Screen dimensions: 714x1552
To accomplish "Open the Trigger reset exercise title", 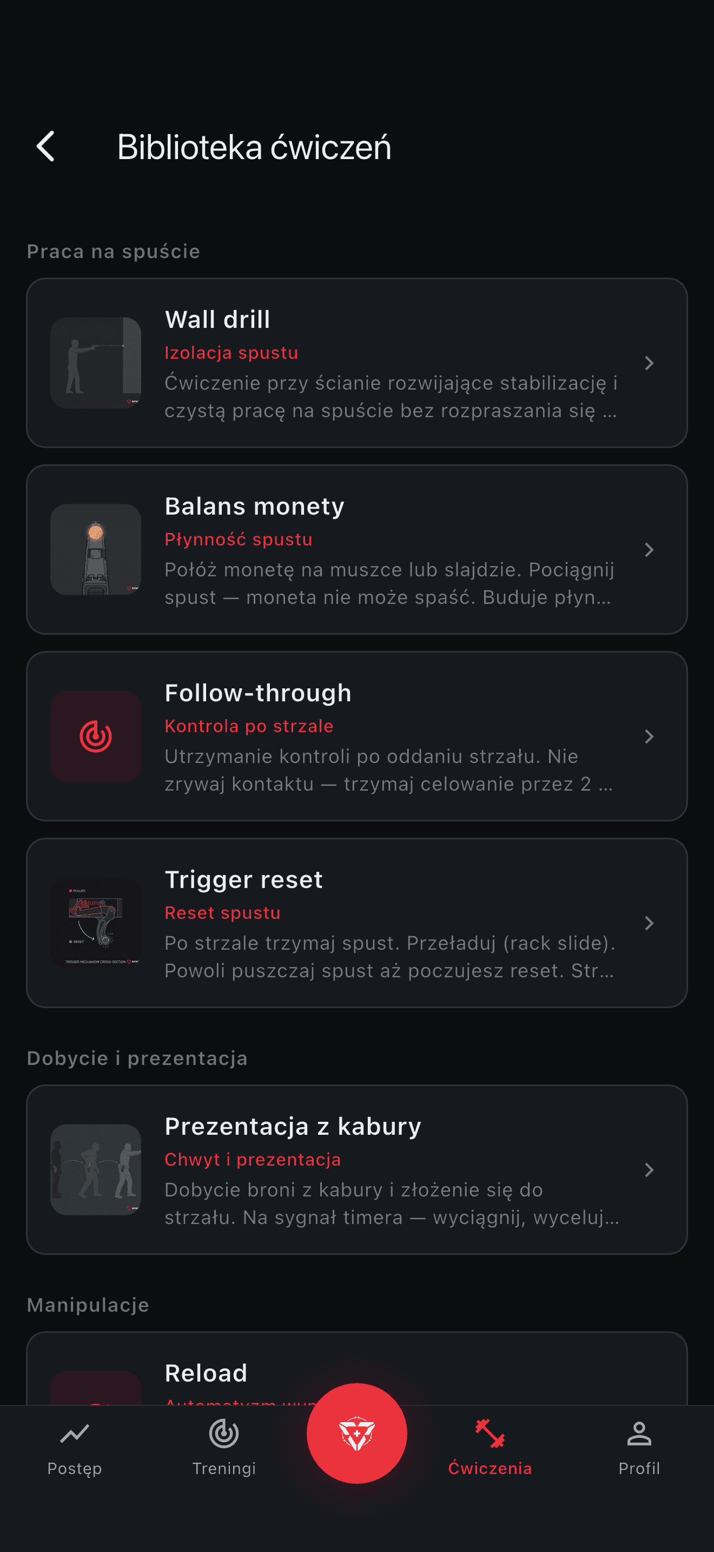I will coord(244,879).
